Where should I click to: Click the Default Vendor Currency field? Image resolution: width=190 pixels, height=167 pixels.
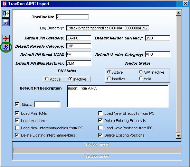coord(158,38)
